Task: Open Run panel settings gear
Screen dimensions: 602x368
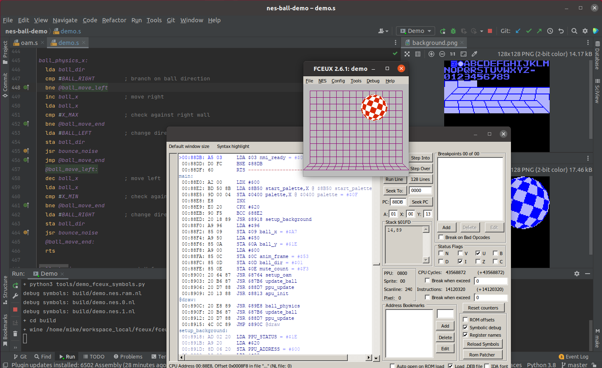Action: point(577,274)
